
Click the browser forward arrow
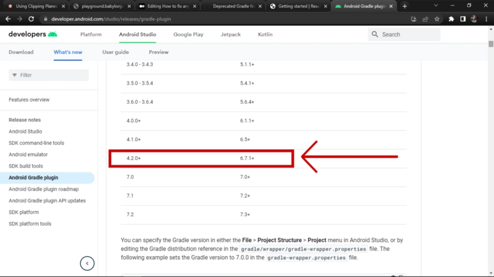[x=20, y=19]
